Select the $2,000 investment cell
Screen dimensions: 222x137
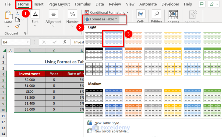[30, 80]
